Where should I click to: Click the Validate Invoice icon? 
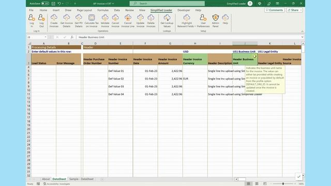(105, 21)
